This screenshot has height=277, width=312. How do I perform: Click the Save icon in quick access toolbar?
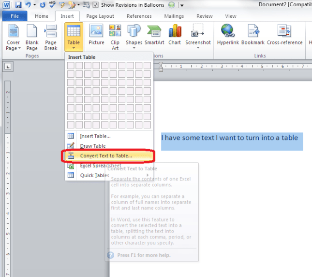pyautogui.click(x=18, y=5)
